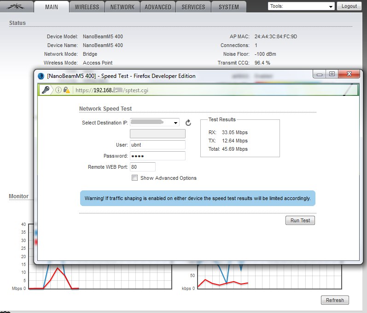Open the WIRELESS tab
The image size is (367, 313).
coord(87,7)
